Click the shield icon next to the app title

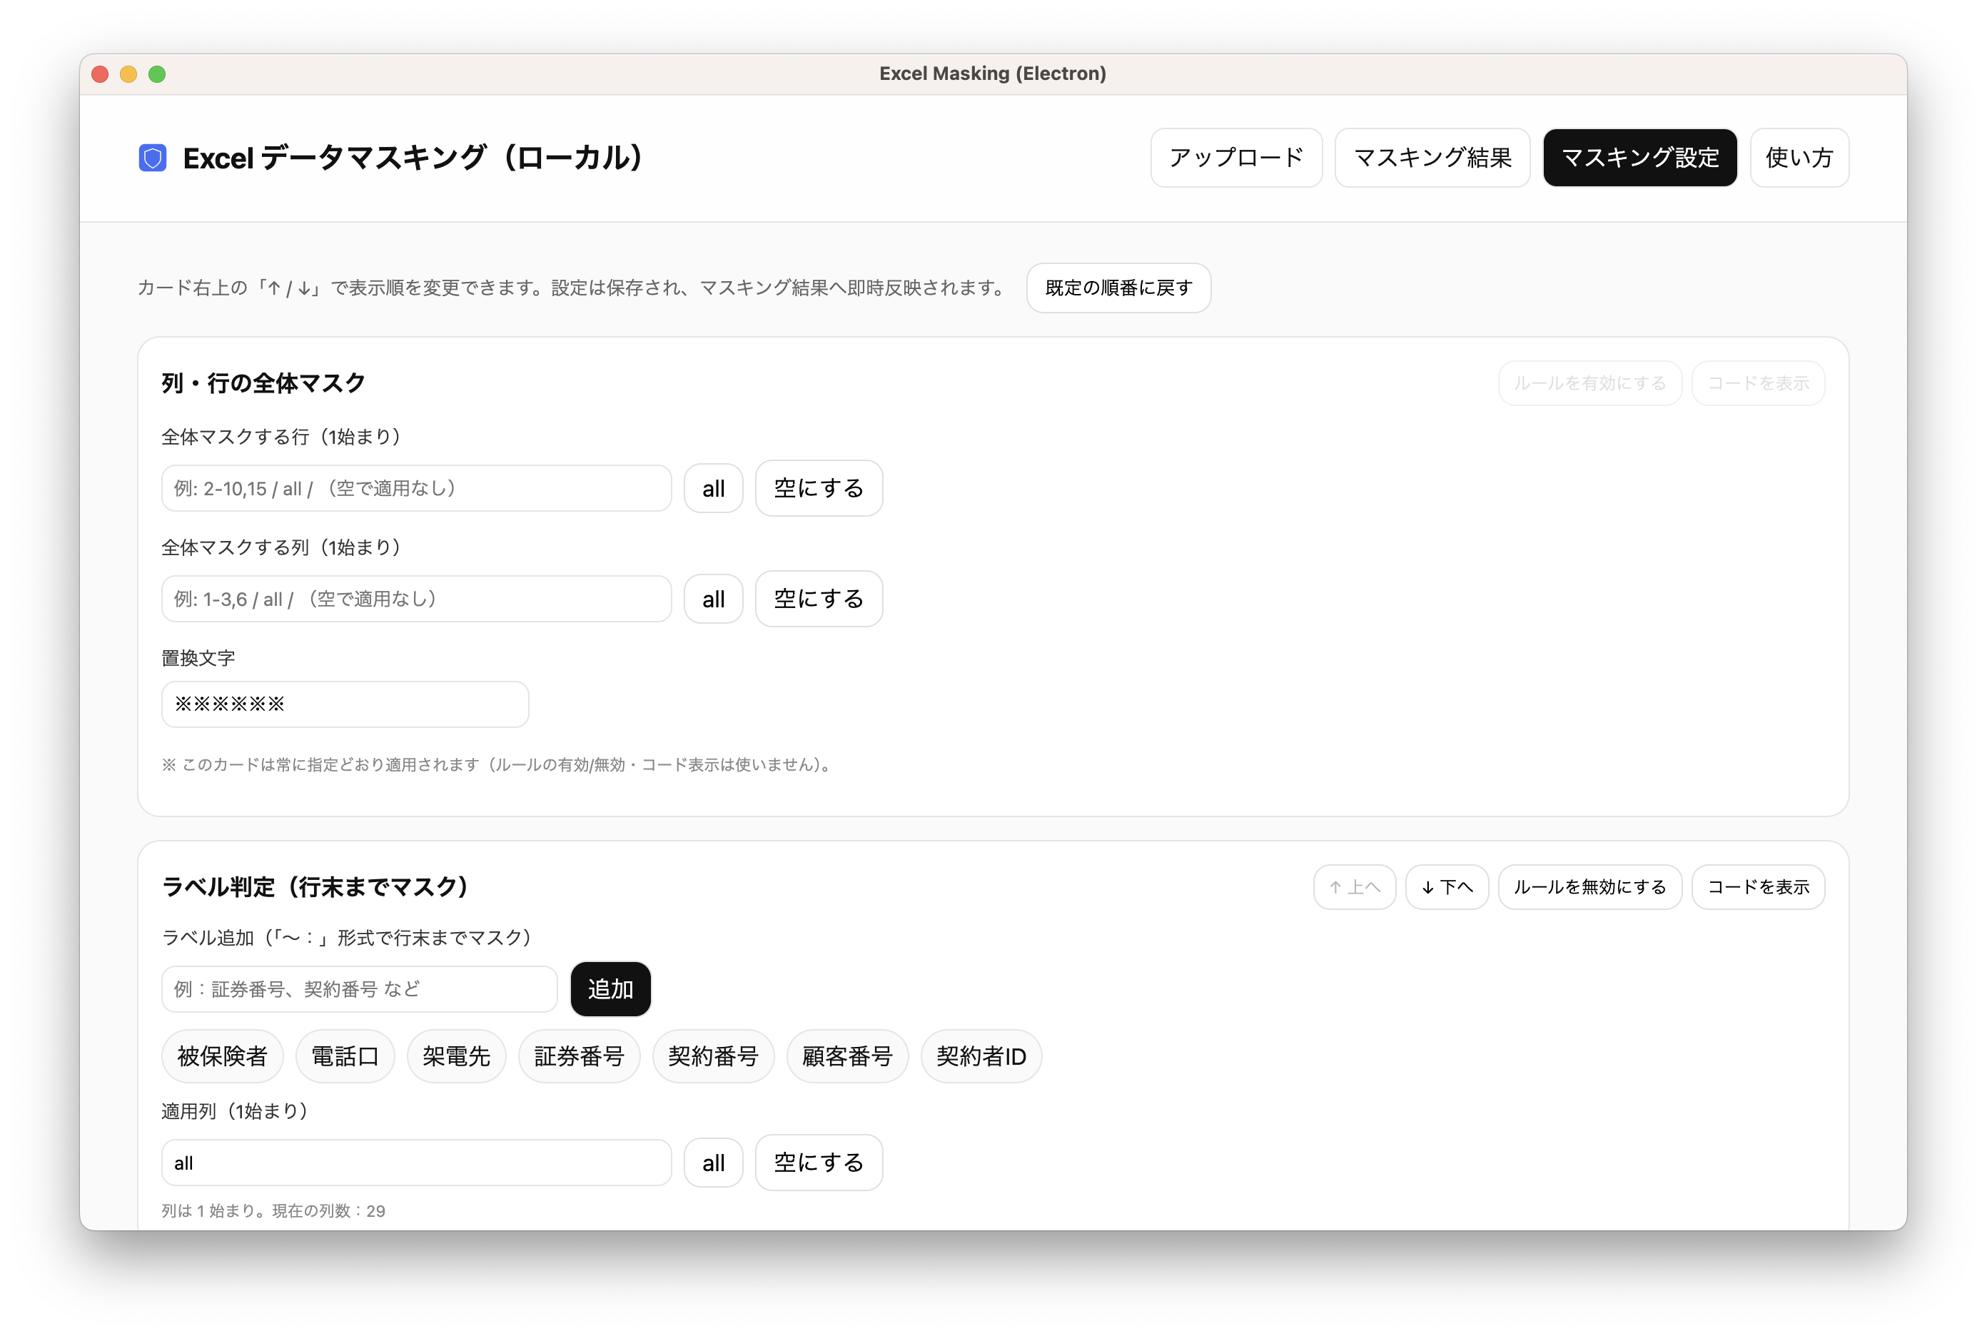point(153,158)
